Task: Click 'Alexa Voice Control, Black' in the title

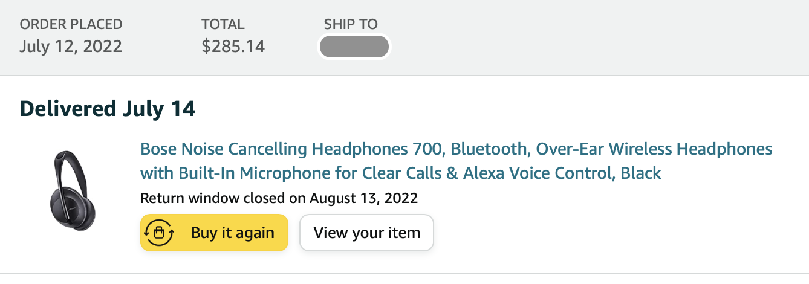Action: [562, 173]
